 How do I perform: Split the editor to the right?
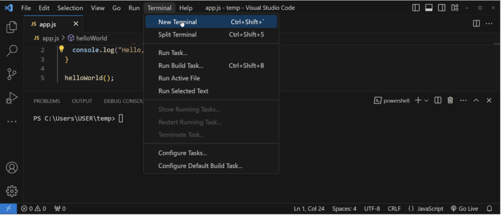pos(477,23)
